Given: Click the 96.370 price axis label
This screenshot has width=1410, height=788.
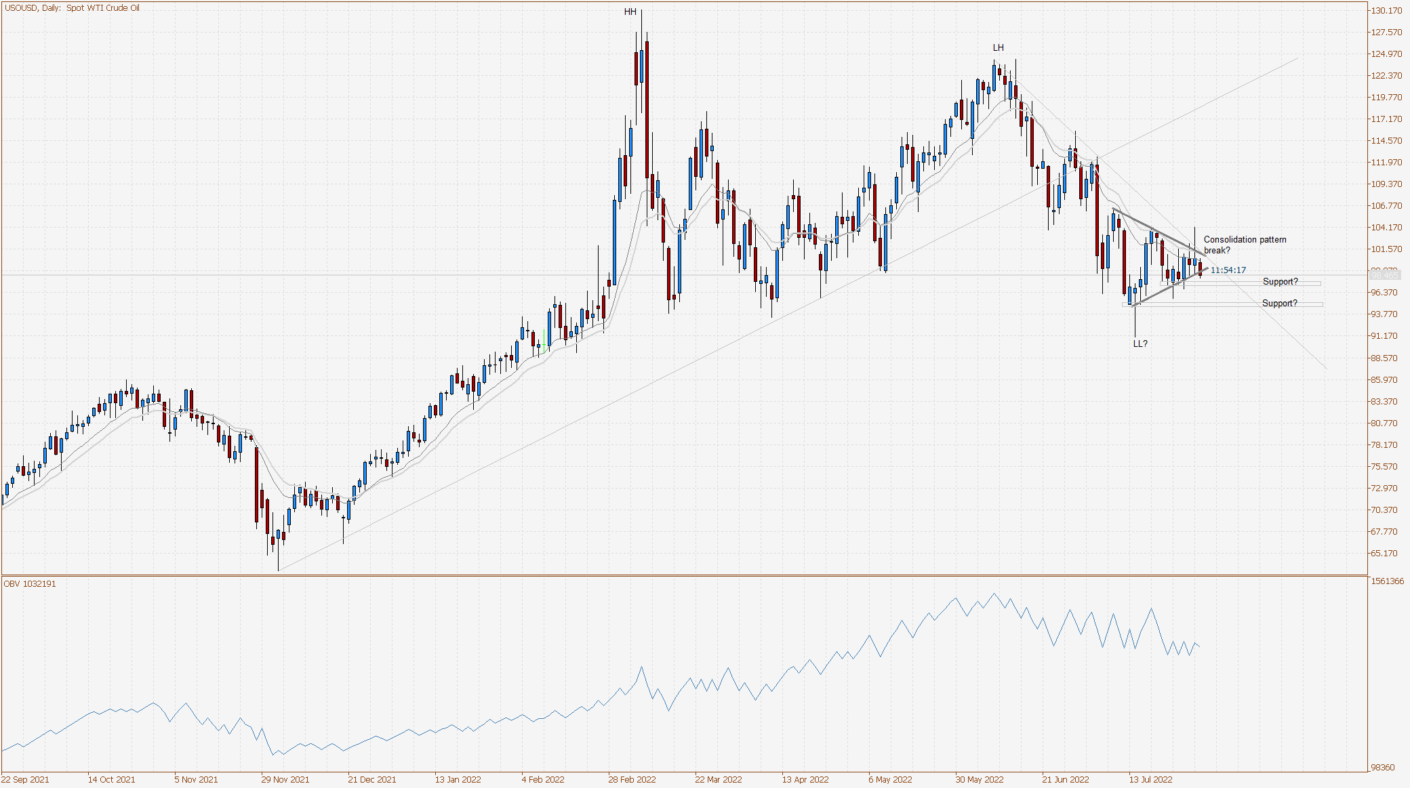Looking at the screenshot, I should 1384,292.
